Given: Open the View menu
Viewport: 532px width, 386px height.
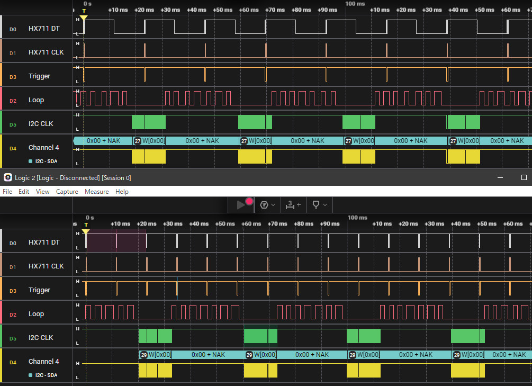Looking at the screenshot, I should 43,192.
